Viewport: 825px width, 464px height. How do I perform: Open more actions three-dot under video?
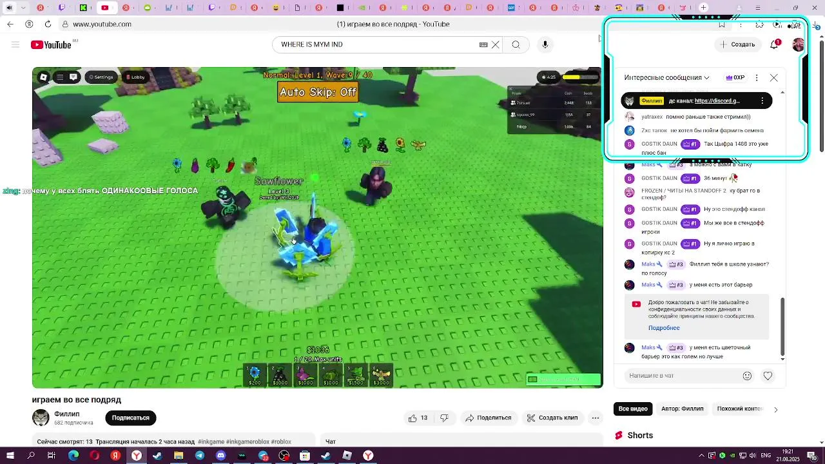596,418
